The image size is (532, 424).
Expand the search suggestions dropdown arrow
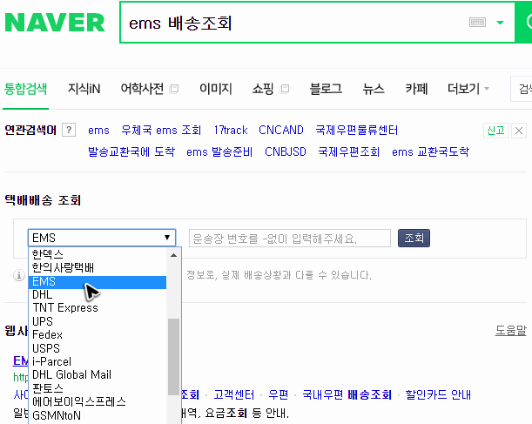click(x=500, y=23)
